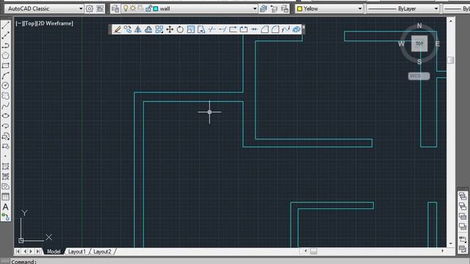The height and width of the screenshot is (264, 470).
Task: Open the [2D Wireframe] visual style menu
Action: click(54, 23)
